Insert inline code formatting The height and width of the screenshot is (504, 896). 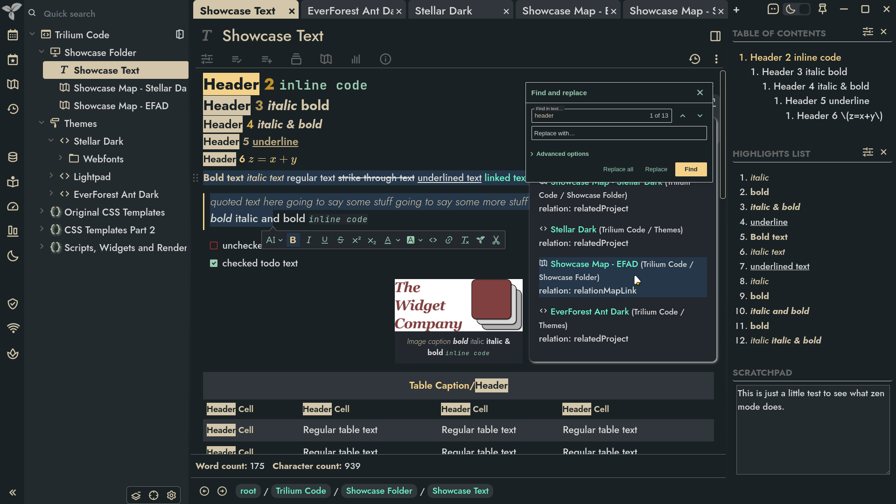tap(433, 240)
